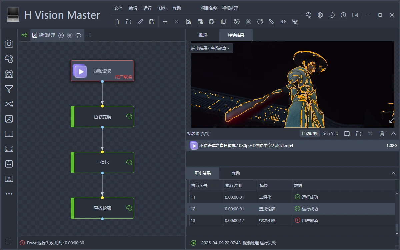Toggle the eye visibility icon in toolbar
Image resolution: width=400 pixels, height=250 pixels.
pyautogui.click(x=283, y=22)
